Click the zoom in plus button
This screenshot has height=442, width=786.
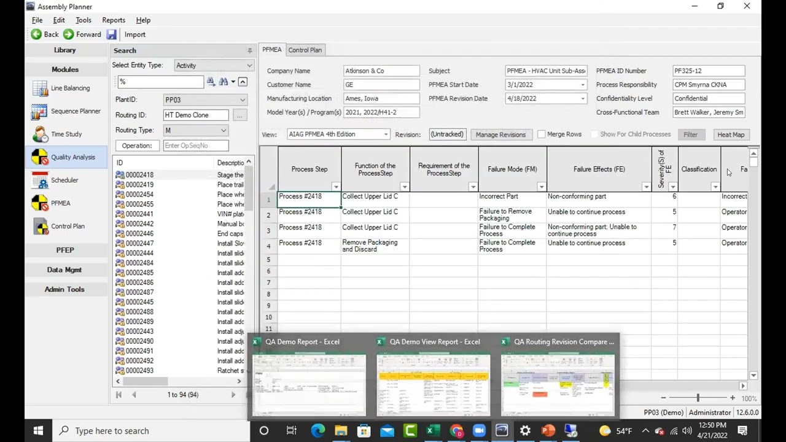pos(733,398)
